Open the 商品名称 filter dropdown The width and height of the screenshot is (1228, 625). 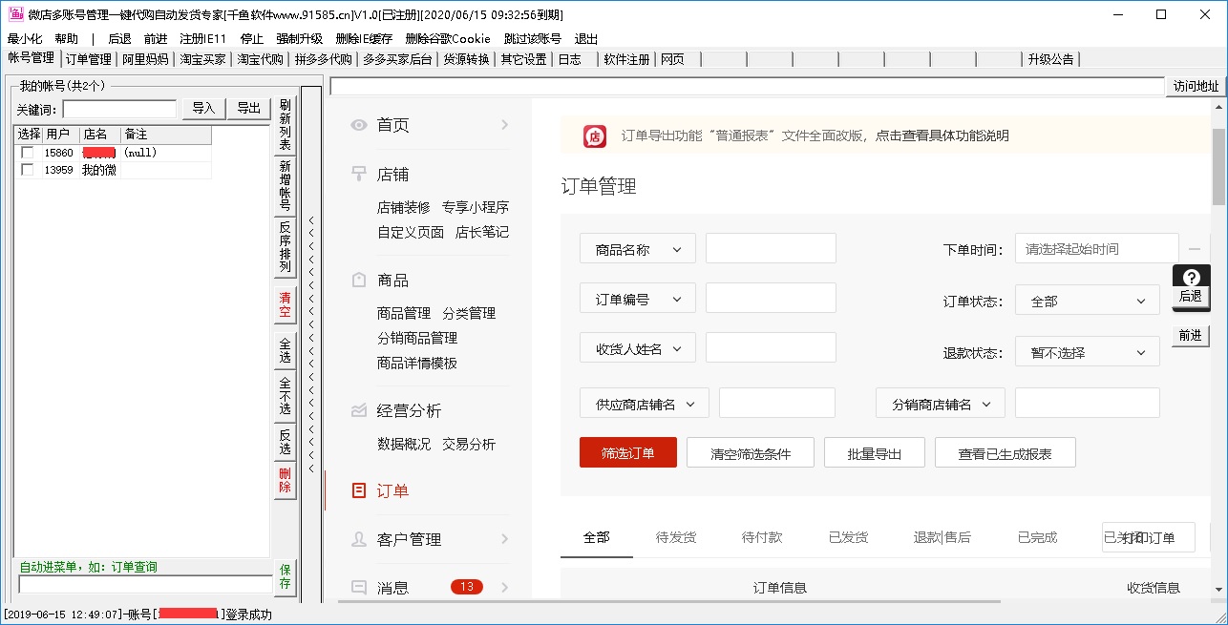tap(637, 250)
